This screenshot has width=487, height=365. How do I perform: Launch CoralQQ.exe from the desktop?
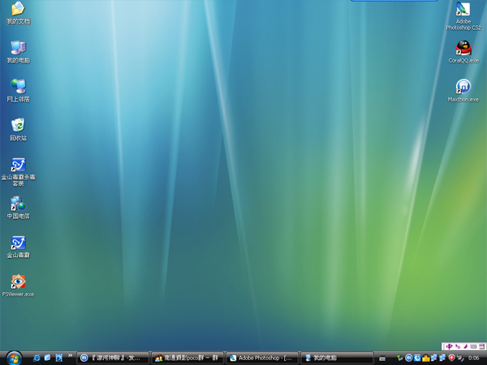point(463,48)
